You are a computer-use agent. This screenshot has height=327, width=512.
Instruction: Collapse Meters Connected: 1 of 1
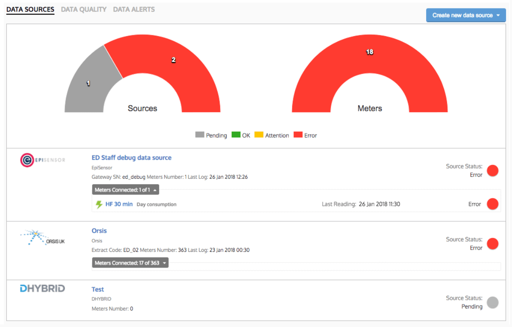(125, 190)
